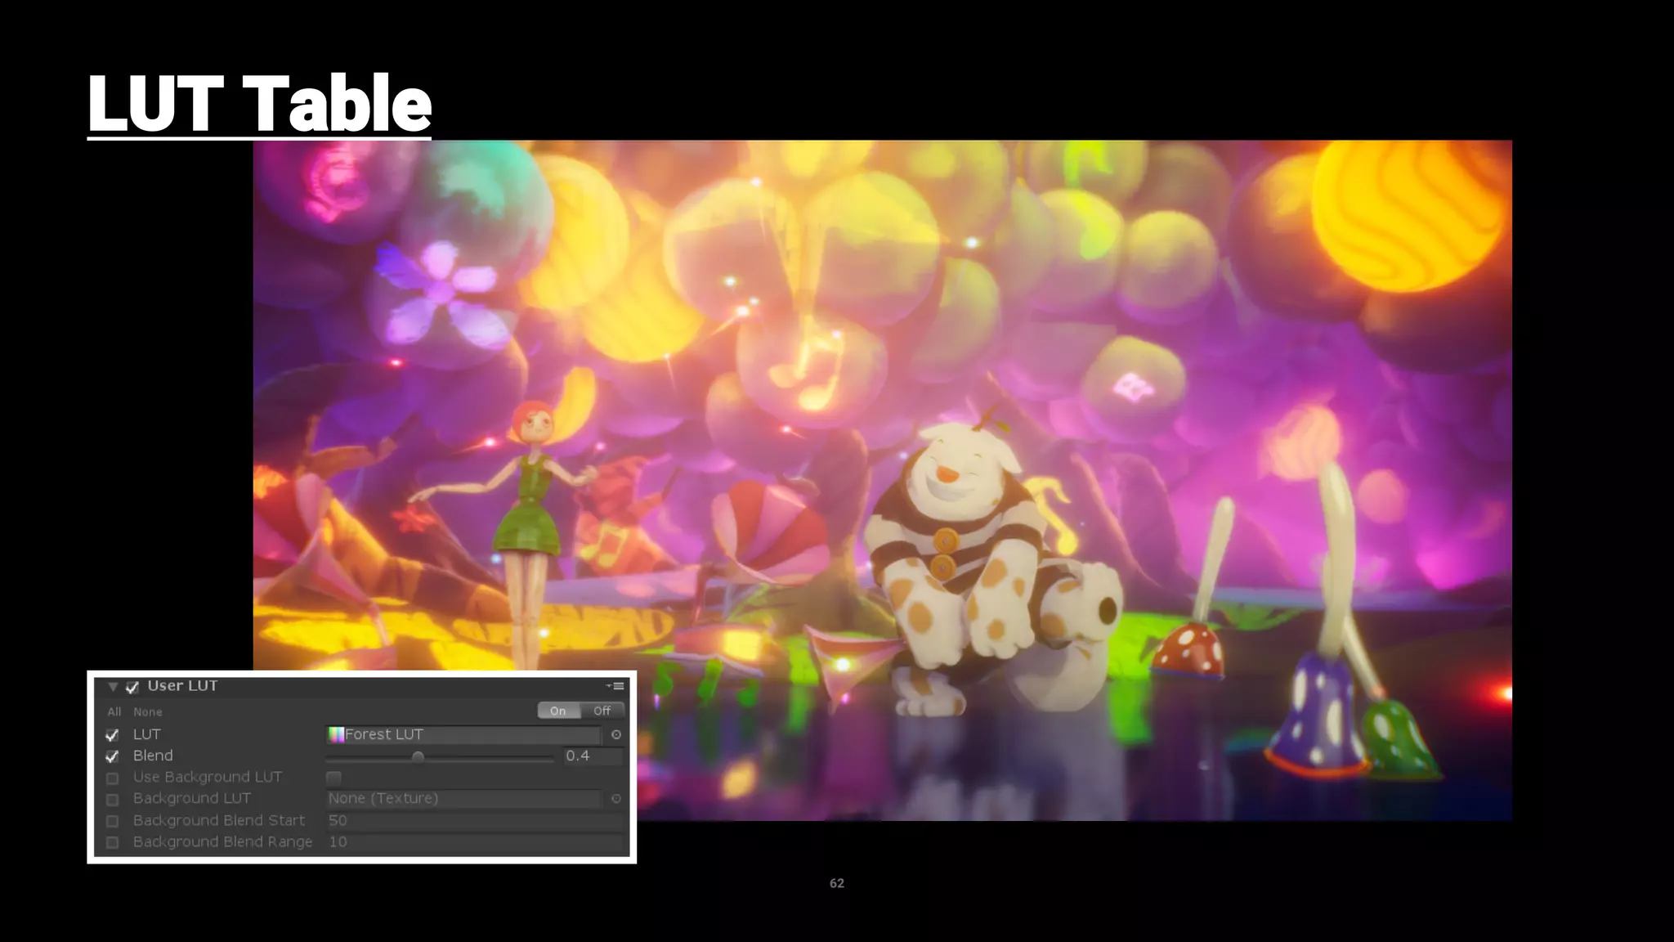Viewport: 1674px width, 942px height.
Task: Enable Background Blend Range override checkbox
Action: click(x=113, y=842)
